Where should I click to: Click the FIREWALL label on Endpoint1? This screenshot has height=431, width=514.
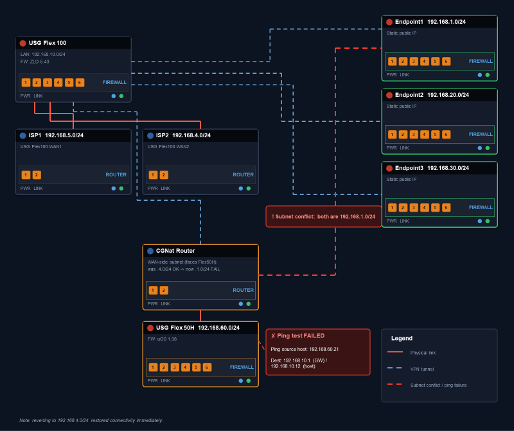click(x=481, y=61)
